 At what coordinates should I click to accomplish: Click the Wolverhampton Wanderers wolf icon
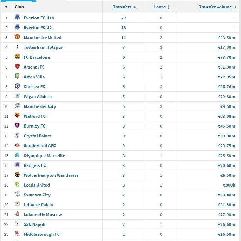tap(18, 175)
